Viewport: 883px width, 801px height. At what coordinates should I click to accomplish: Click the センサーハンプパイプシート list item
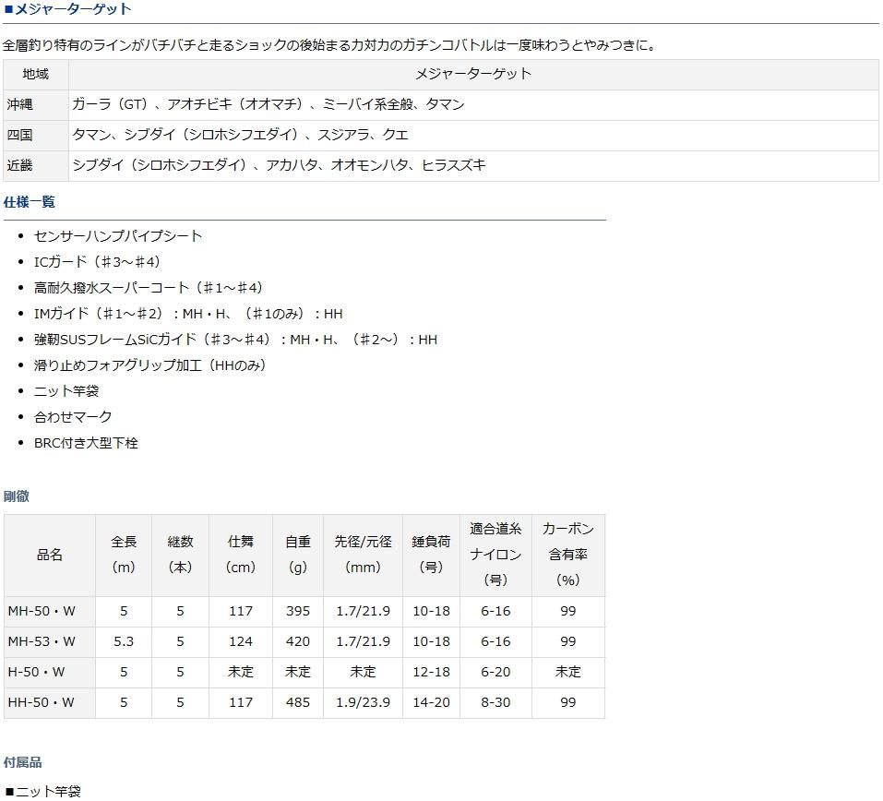(118, 236)
